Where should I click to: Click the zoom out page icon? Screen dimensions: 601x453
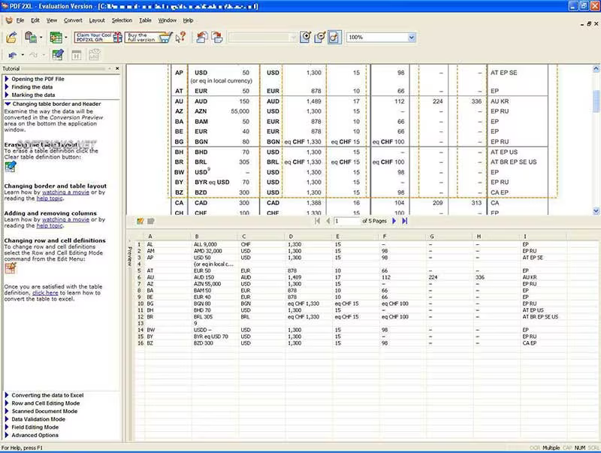(320, 37)
